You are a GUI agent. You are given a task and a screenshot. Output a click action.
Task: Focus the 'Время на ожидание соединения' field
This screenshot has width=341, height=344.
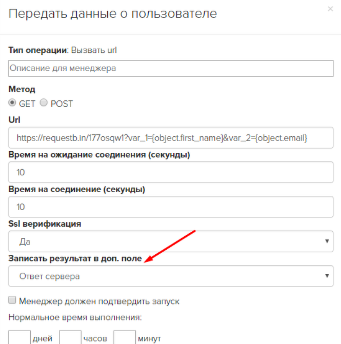pyautogui.click(x=171, y=172)
